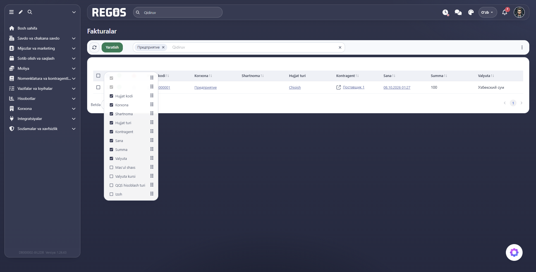Enable the Valyuta kursi column checkbox
Viewport: 536px width, 272px height.
point(111,176)
